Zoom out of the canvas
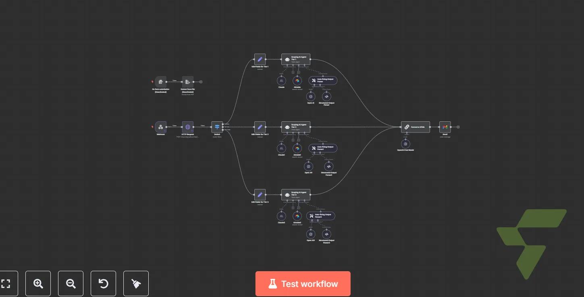 (x=71, y=284)
